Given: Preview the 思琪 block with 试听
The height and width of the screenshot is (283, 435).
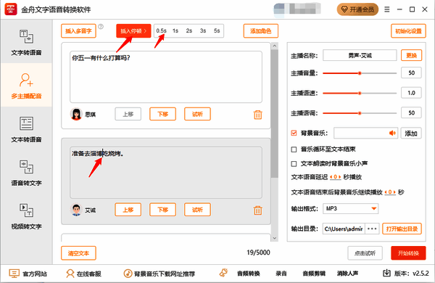Looking at the screenshot, I should [197, 114].
